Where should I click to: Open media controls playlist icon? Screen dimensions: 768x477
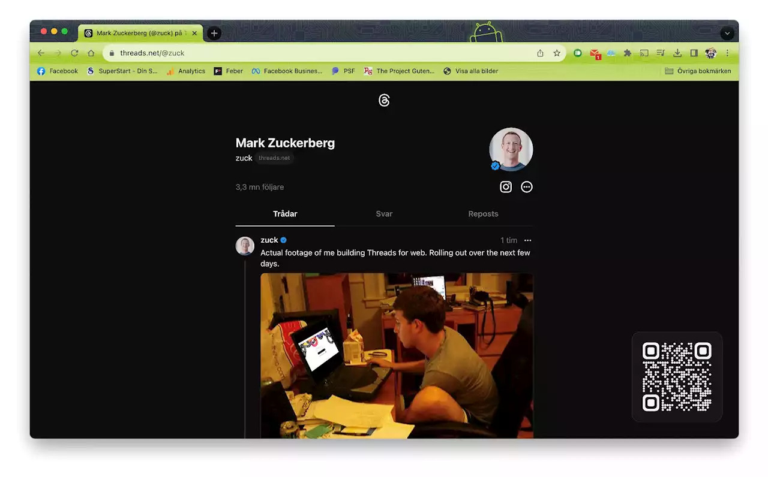coord(661,53)
